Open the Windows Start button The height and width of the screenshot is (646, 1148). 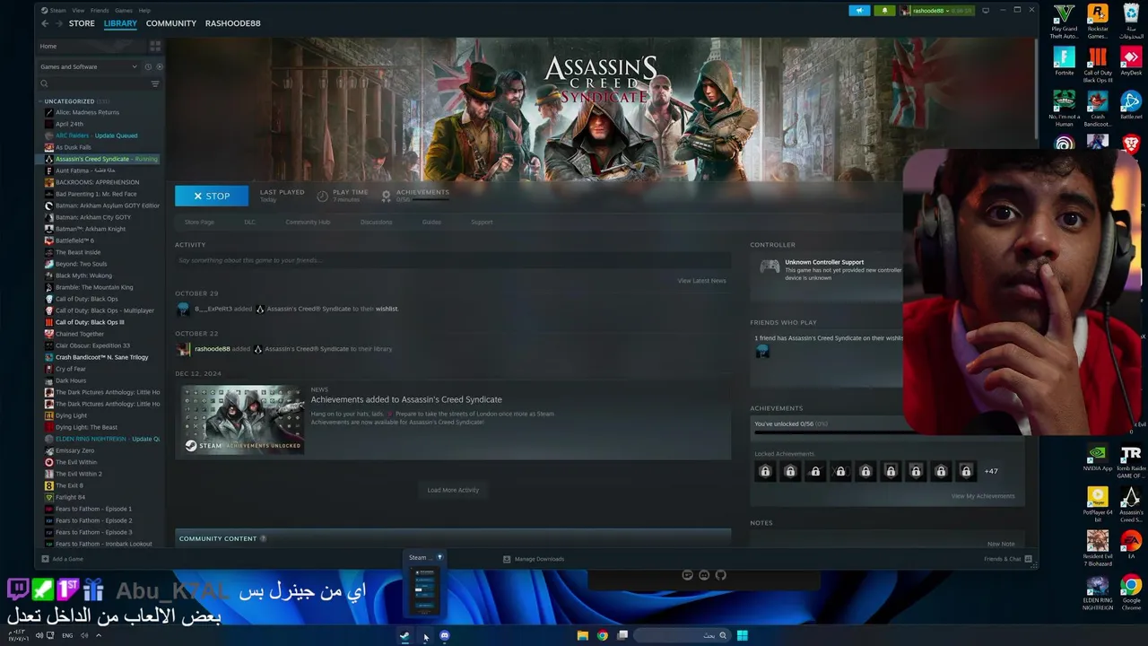click(x=742, y=635)
